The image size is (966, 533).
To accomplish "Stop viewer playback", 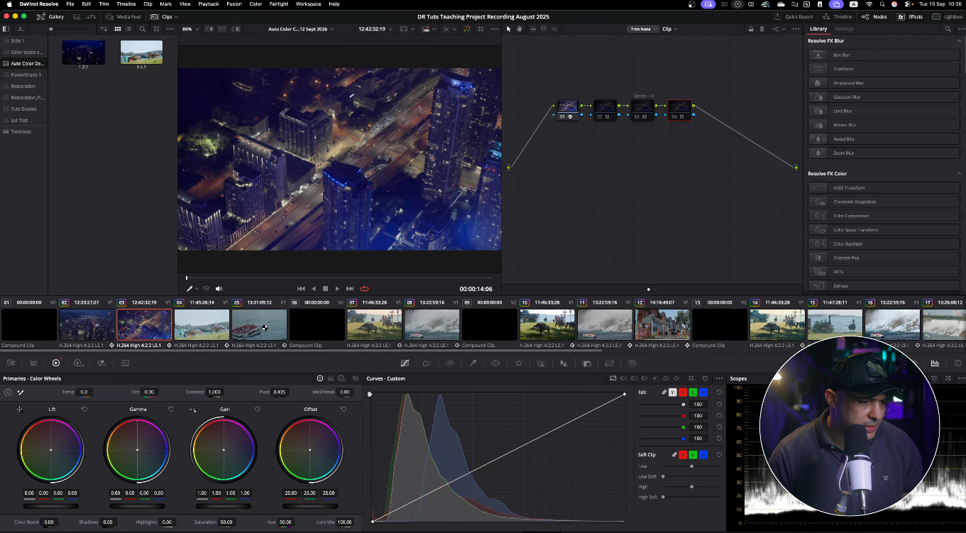I will (x=325, y=289).
